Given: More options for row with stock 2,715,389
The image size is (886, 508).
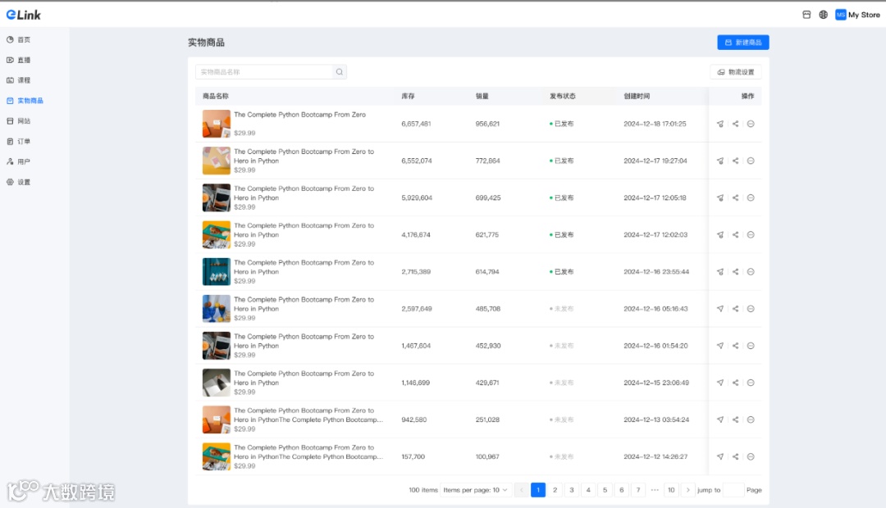Looking at the screenshot, I should 751,271.
